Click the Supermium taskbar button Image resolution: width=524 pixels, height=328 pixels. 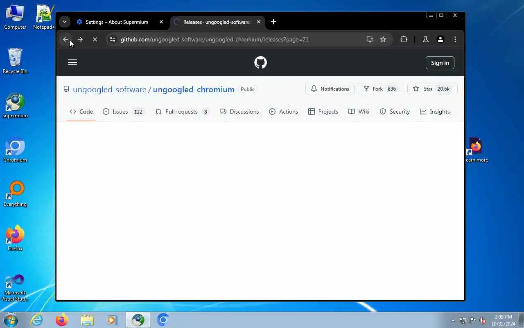coord(138,320)
